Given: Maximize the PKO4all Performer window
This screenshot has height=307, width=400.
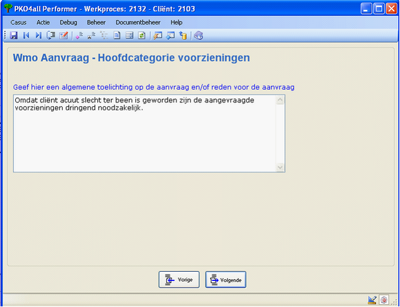Looking at the screenshot, I should (379, 9).
